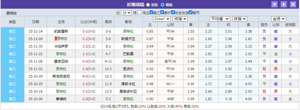Click the 意乙 type cell for 25-12-14

(12, 31)
